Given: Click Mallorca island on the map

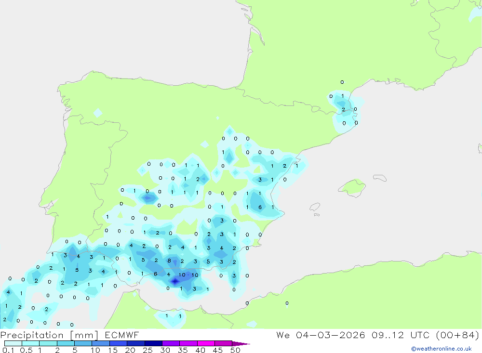Looking at the screenshot, I should click(x=352, y=187).
